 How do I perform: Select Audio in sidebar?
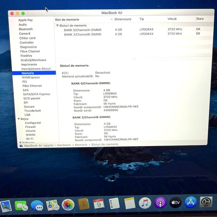(23, 24)
